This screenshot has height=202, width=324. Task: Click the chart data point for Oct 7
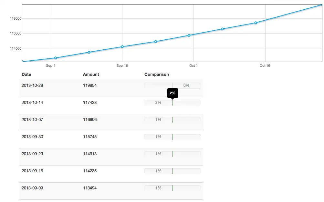point(222,29)
